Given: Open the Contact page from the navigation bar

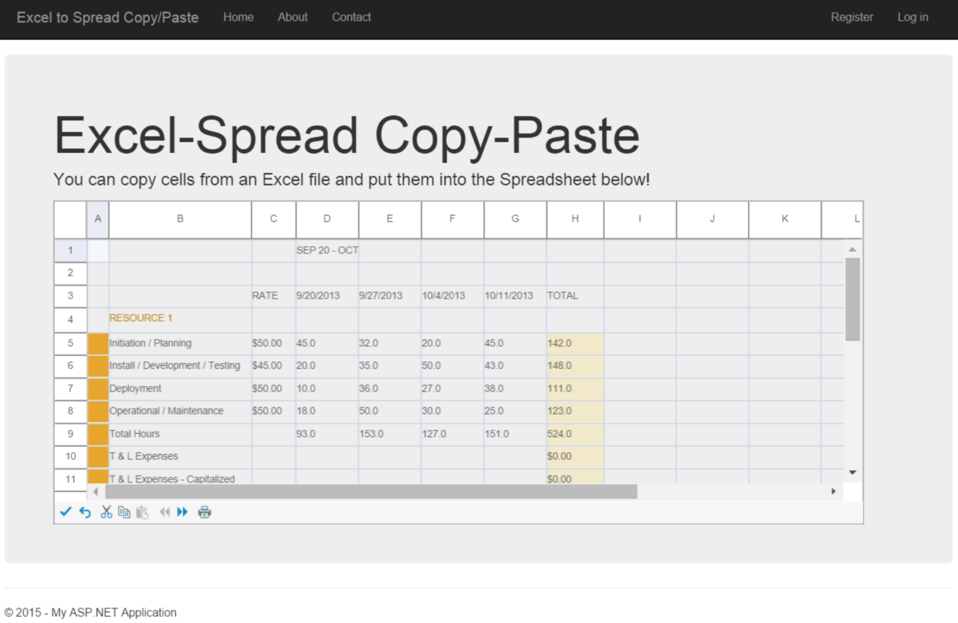Looking at the screenshot, I should click(351, 17).
